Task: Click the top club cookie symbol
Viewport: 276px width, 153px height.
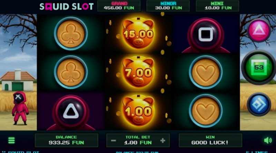Action: coord(71,33)
